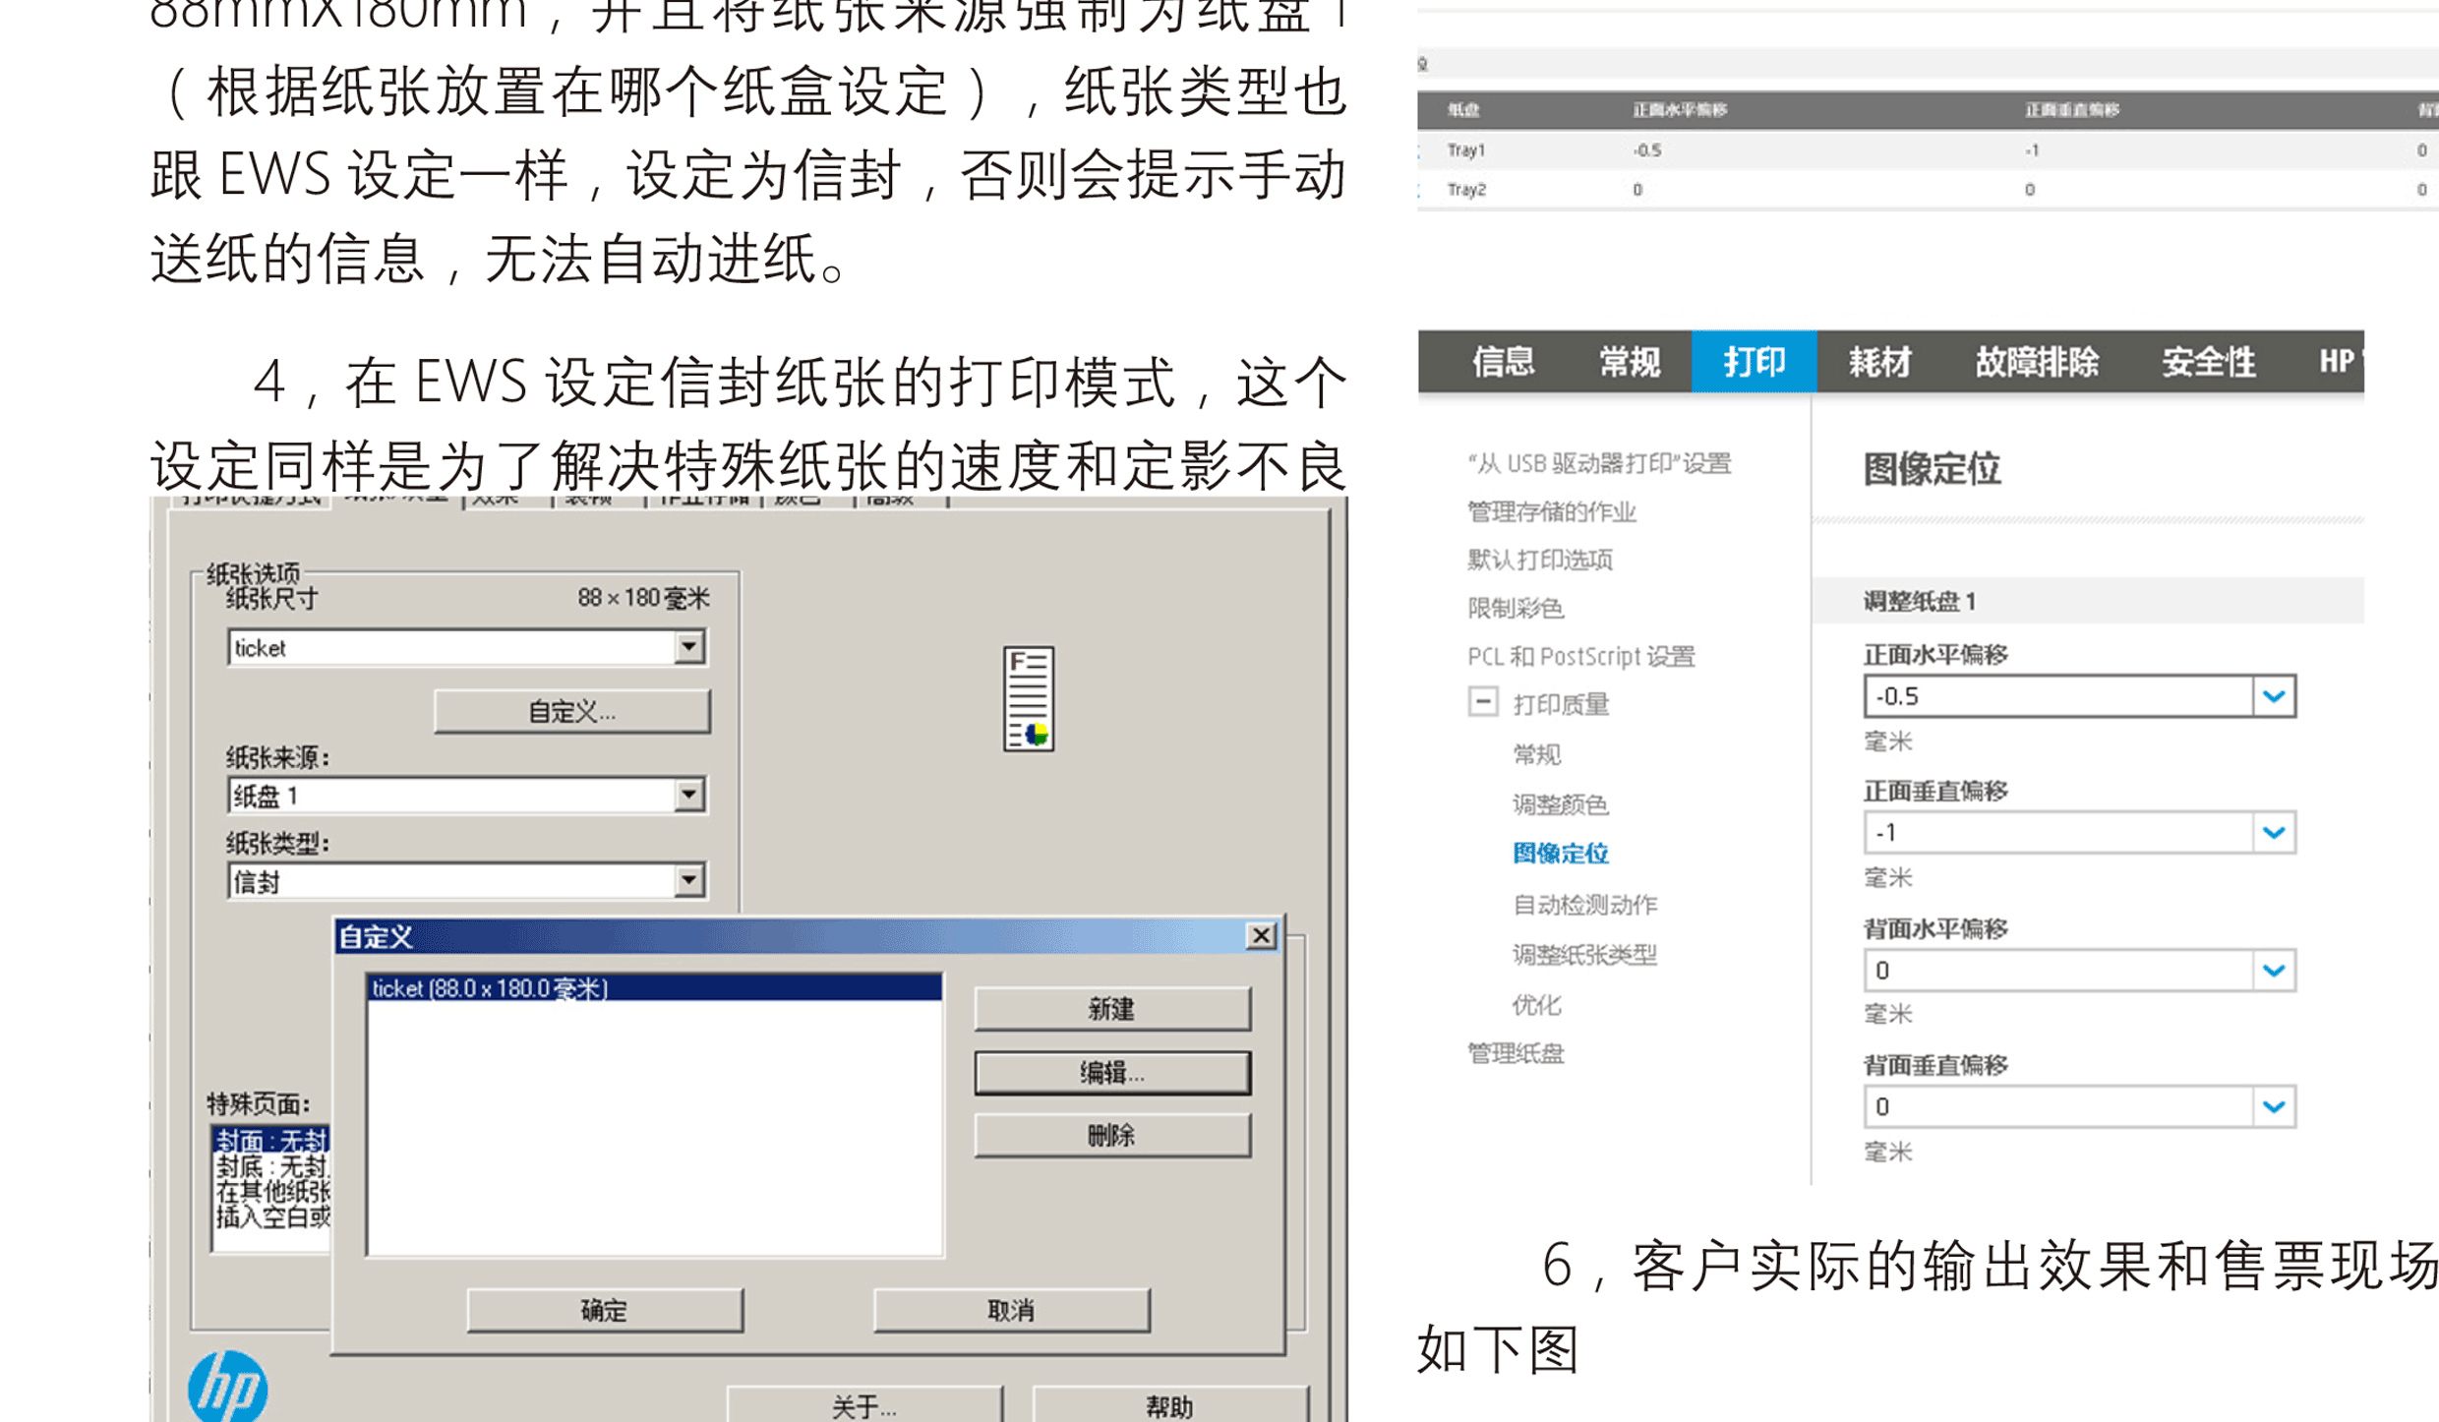Open 调整颜色 in sidebar
The height and width of the screenshot is (1422, 2439).
click(x=1560, y=804)
